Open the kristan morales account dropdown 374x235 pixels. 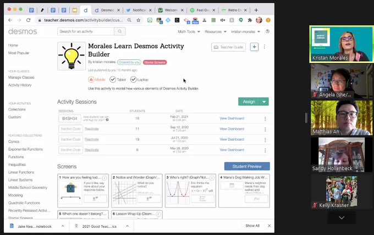click(245, 32)
